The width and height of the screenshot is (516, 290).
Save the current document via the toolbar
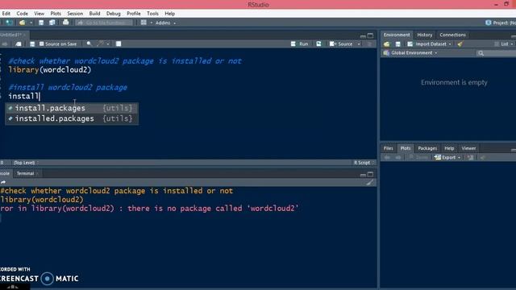pos(41,23)
